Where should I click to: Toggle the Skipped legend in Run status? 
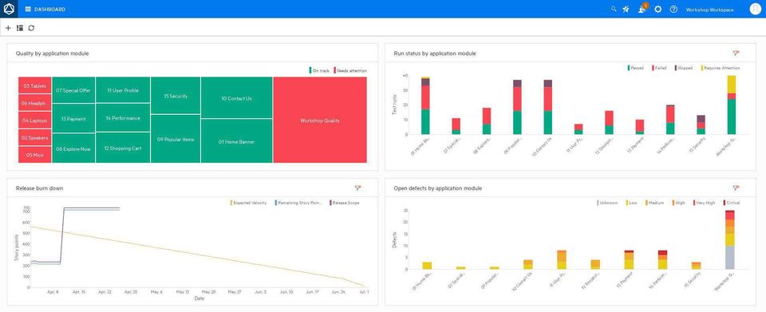684,68
